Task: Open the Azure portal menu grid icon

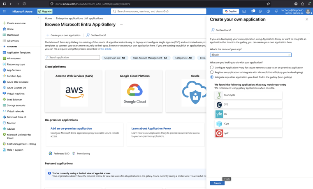Action: (x=5, y=12)
